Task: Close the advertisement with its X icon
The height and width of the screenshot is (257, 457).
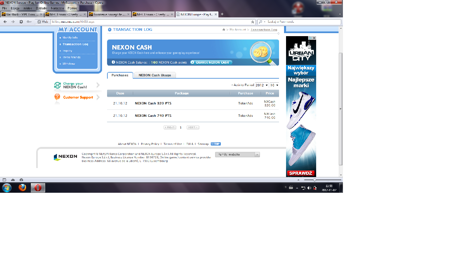Action: coord(314,38)
